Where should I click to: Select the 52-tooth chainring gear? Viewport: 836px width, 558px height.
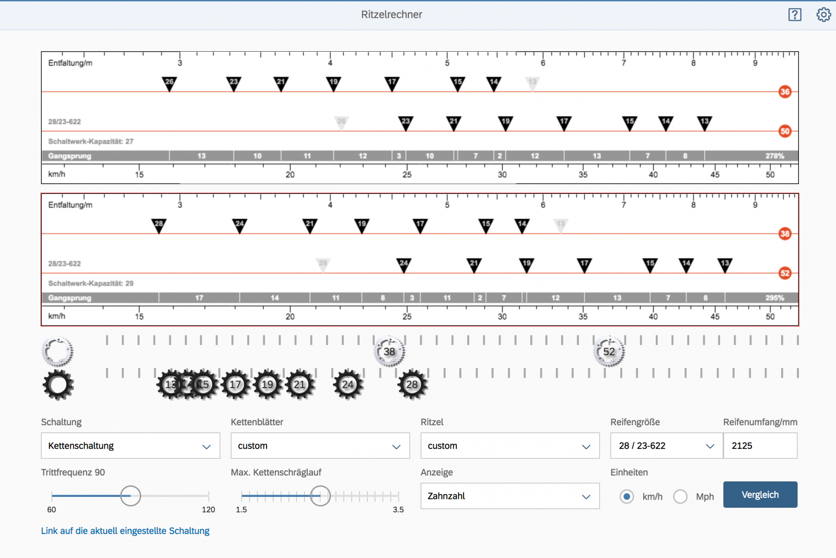(x=609, y=352)
